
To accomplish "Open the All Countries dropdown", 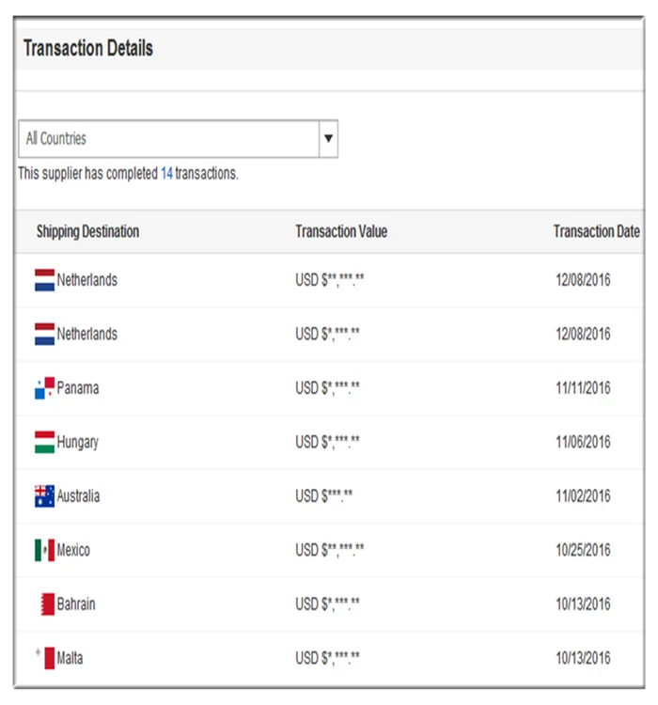I will [169, 139].
